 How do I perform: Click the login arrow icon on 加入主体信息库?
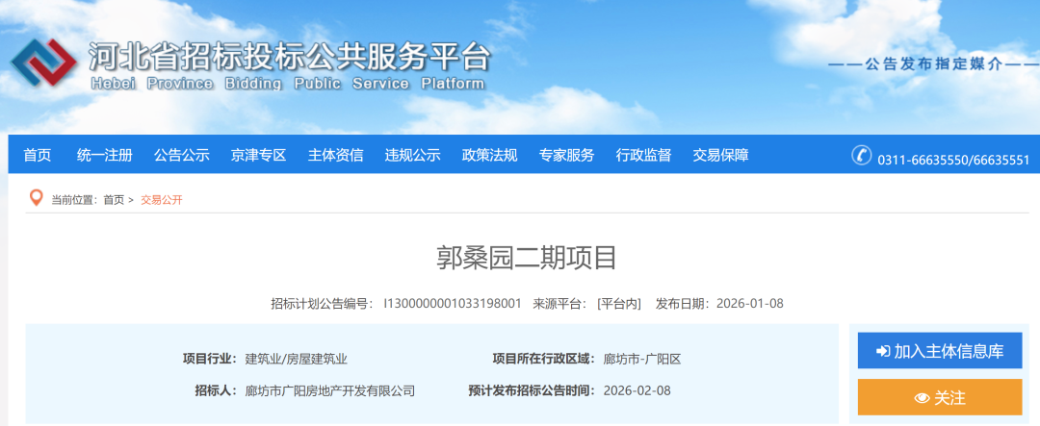(882, 352)
